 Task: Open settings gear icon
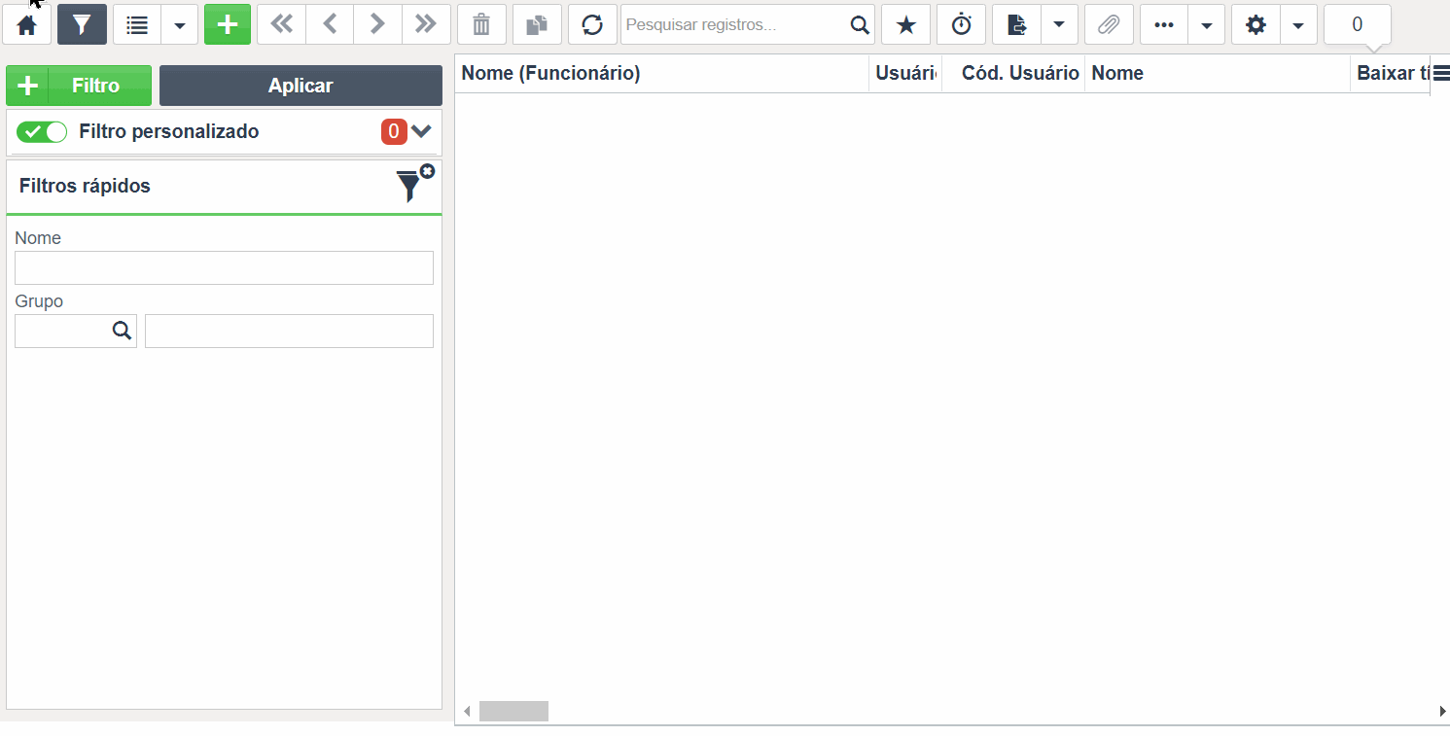pyautogui.click(x=1256, y=25)
